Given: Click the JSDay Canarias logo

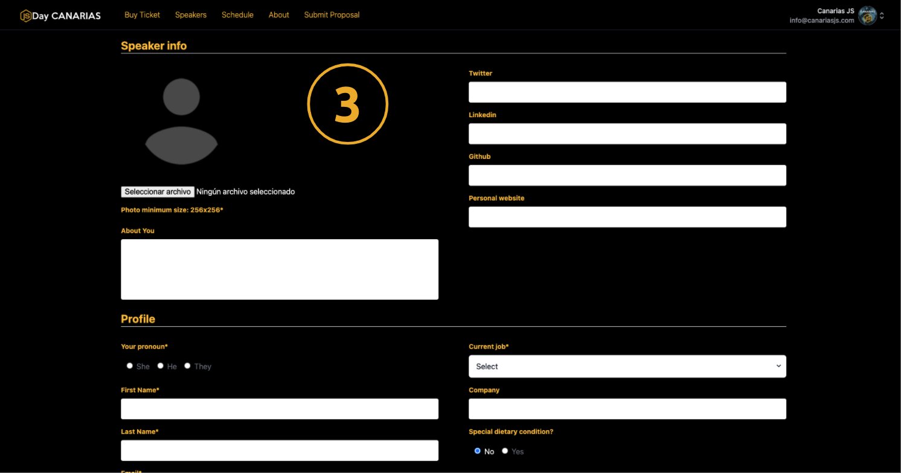Looking at the screenshot, I should click(60, 16).
